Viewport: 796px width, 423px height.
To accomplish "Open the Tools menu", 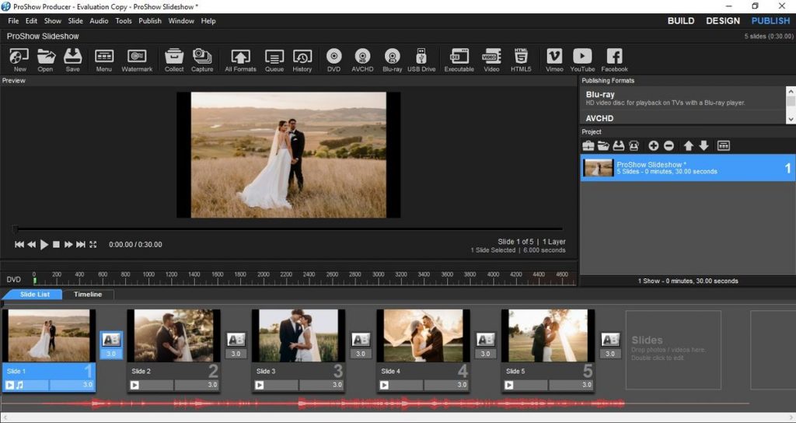I will pos(124,21).
